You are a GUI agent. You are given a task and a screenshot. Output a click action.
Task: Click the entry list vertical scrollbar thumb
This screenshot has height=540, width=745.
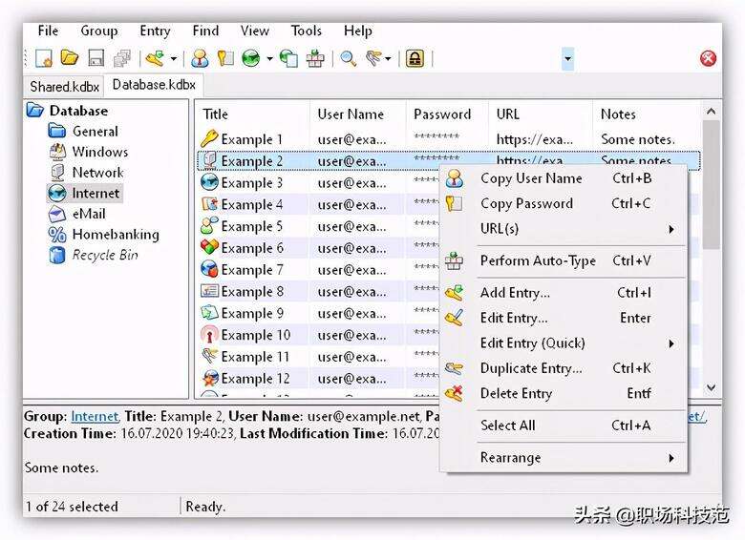click(711, 184)
